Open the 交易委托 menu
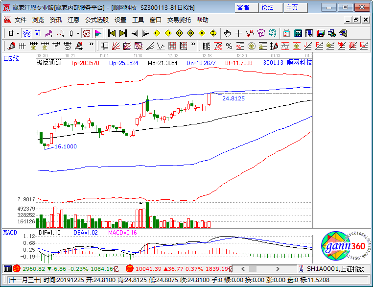This screenshot has height=287, width=373. pyautogui.click(x=179, y=20)
